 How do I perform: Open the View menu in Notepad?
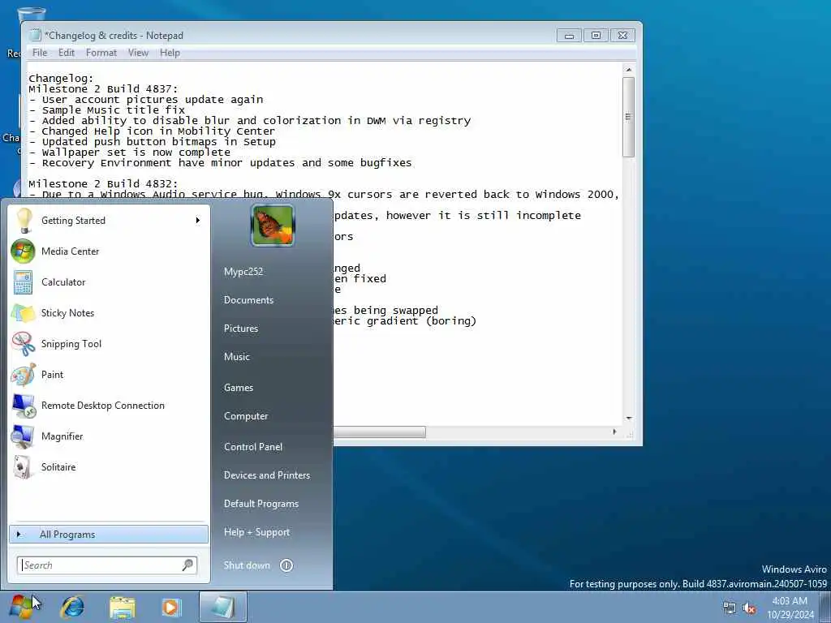coord(138,53)
